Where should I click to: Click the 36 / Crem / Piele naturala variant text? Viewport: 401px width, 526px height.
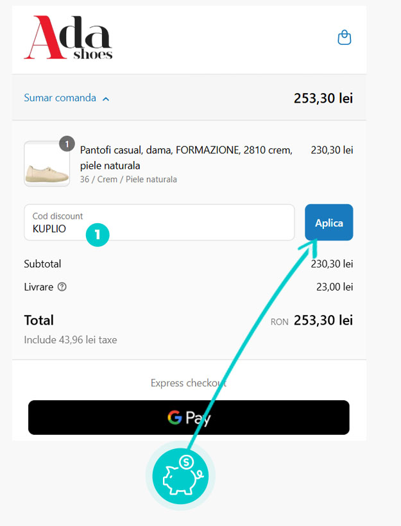click(x=128, y=180)
